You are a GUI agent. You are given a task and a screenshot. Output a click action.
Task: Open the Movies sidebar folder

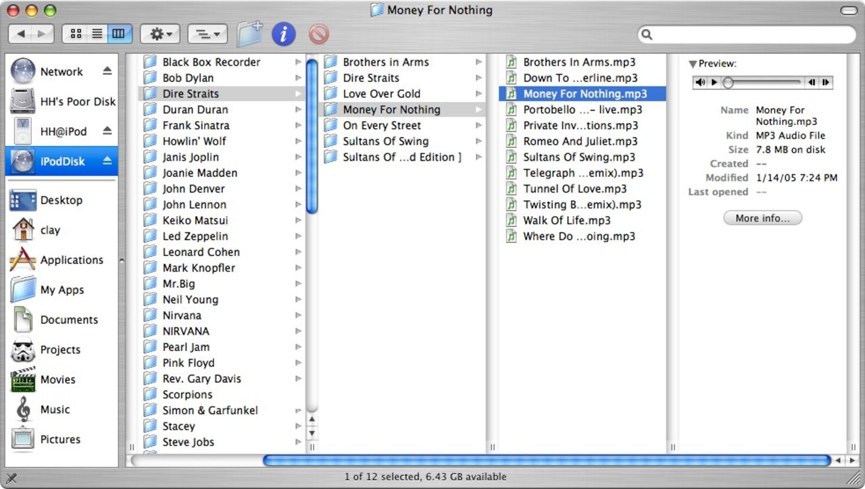click(57, 380)
